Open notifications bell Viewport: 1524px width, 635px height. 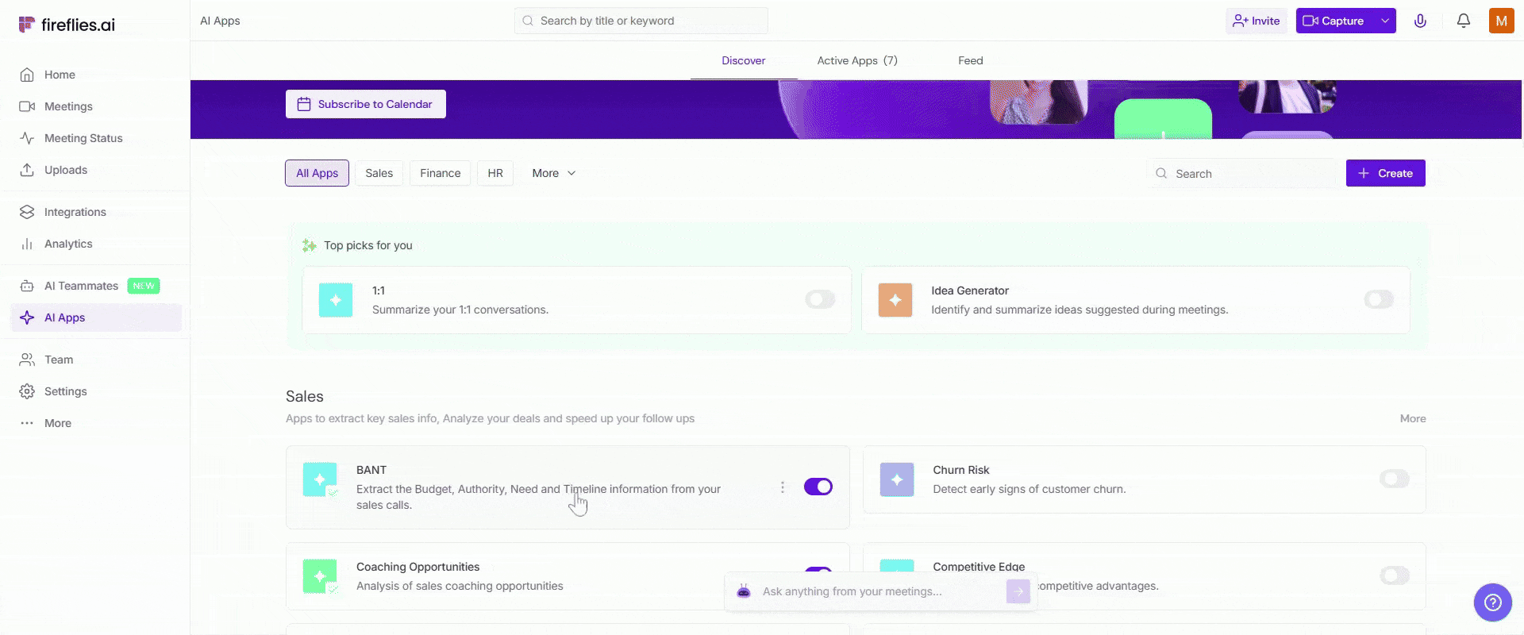tap(1463, 21)
